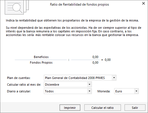Click the Salir button
Viewport: 148px width, 113px height.
(135, 108)
